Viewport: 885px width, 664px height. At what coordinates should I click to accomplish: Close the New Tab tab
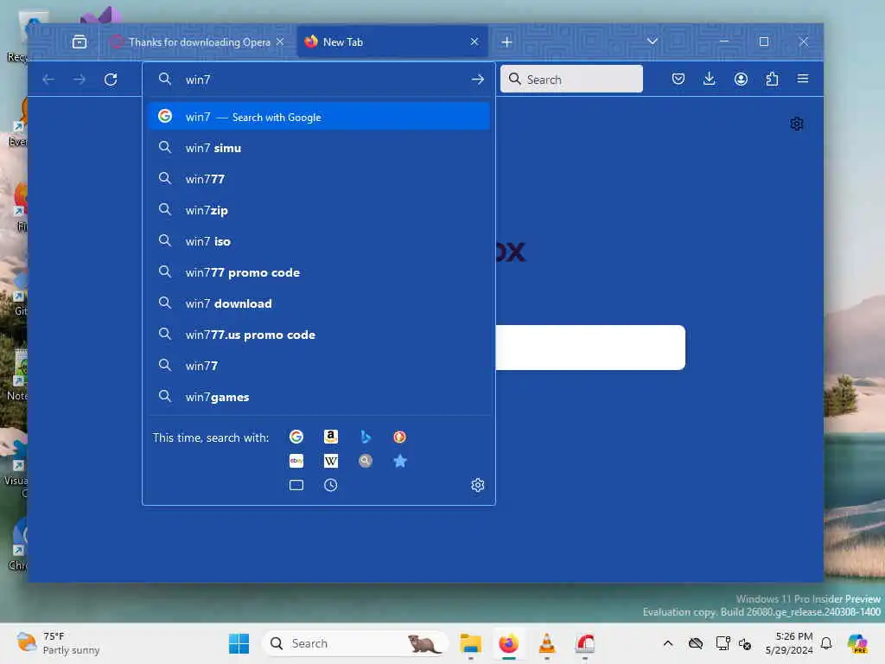[x=474, y=41]
